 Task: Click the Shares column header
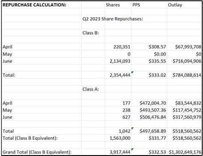tap(113, 5)
